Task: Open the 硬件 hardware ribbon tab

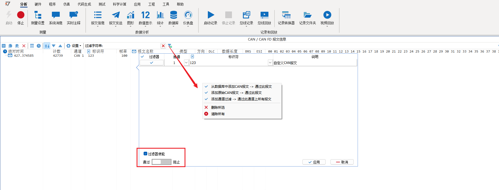Action: click(38, 4)
